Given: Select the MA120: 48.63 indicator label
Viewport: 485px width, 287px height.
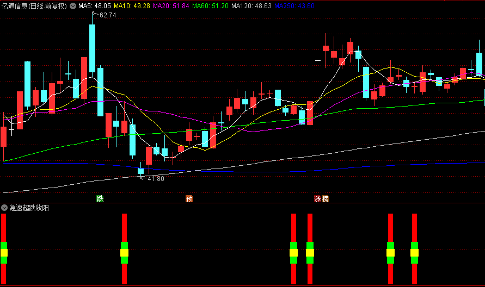Looking at the screenshot, I should click(251, 6).
